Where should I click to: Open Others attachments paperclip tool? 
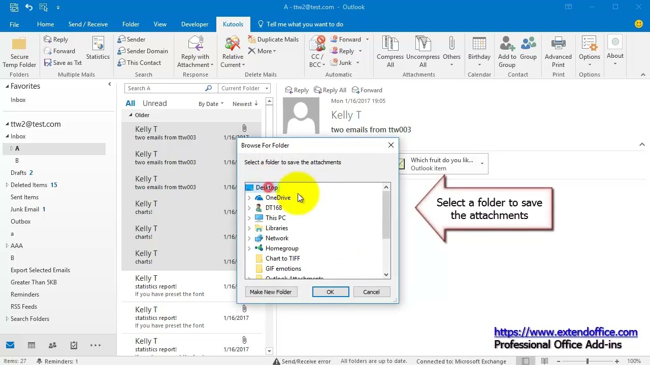coord(451,52)
